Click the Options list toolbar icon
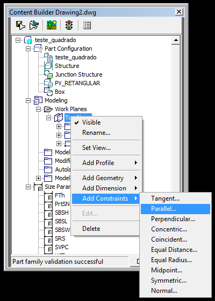This screenshot has height=301, width=215. point(87,25)
